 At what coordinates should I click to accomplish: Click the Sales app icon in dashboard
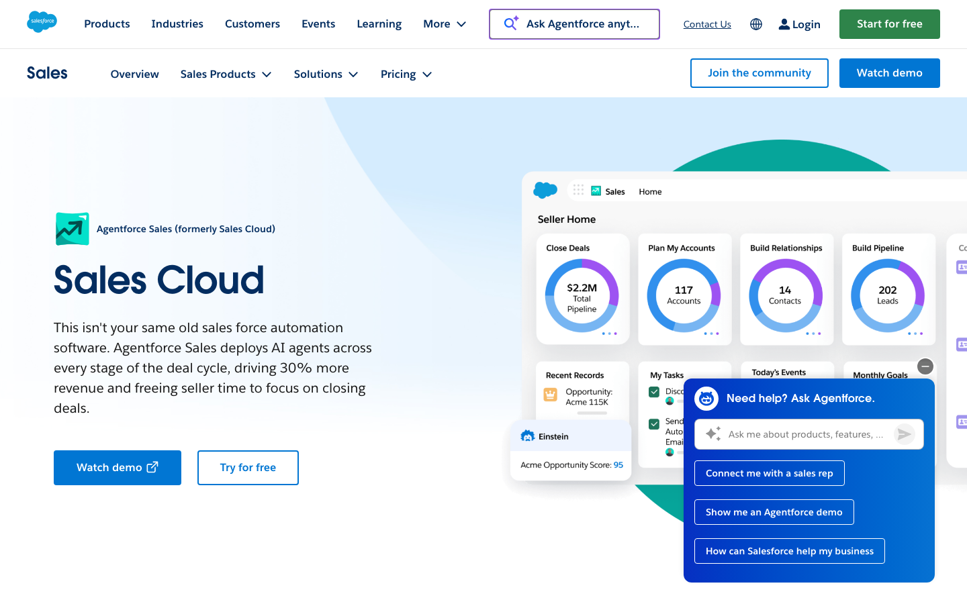point(596,191)
